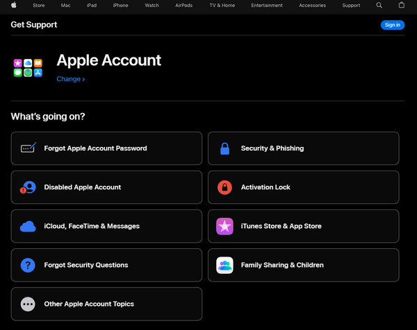Click the gray ellipsis Other Topics icon

point(28,304)
